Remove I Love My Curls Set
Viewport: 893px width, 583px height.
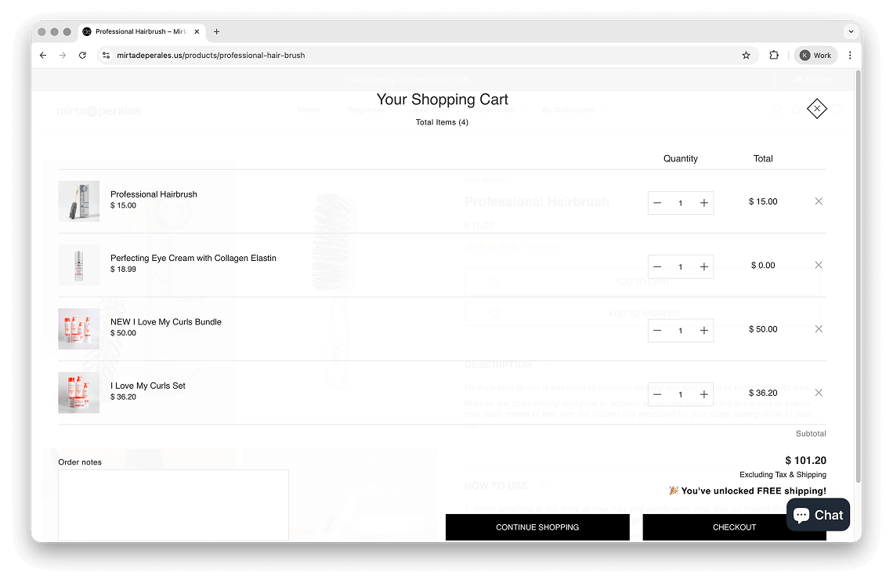[x=819, y=393]
